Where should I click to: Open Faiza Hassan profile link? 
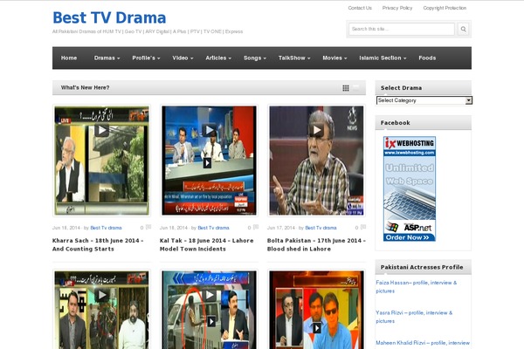click(x=416, y=287)
